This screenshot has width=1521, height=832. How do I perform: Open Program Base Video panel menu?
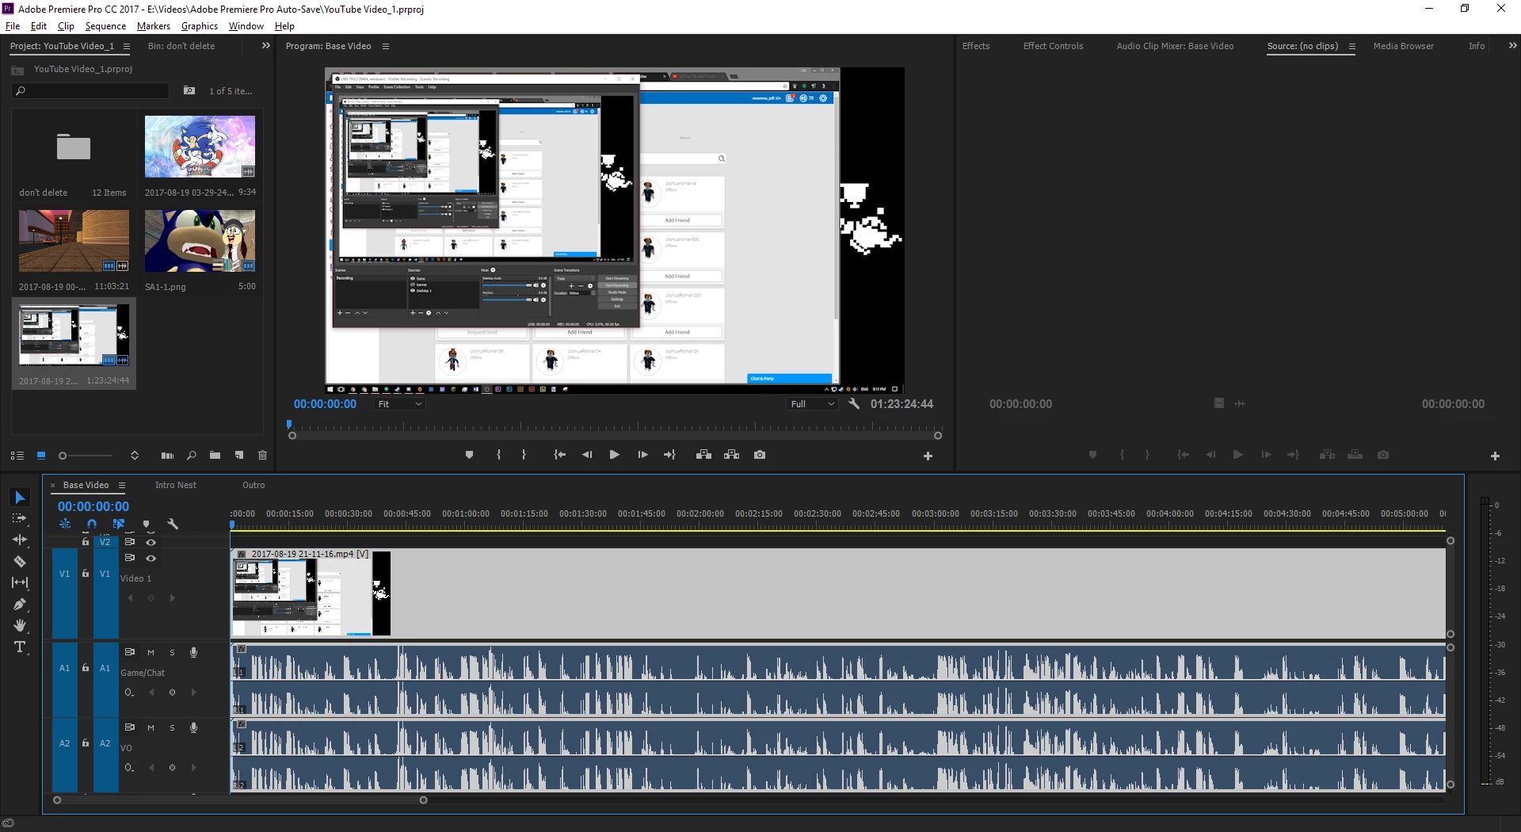[x=386, y=47]
